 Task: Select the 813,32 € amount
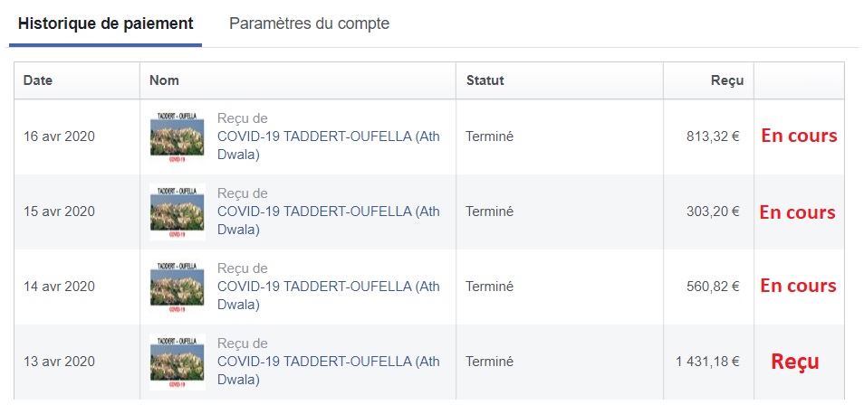click(x=713, y=136)
